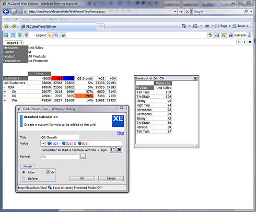Open the Tools toolbar dropdown
Viewport: 256px width, 212px height.
240,26
